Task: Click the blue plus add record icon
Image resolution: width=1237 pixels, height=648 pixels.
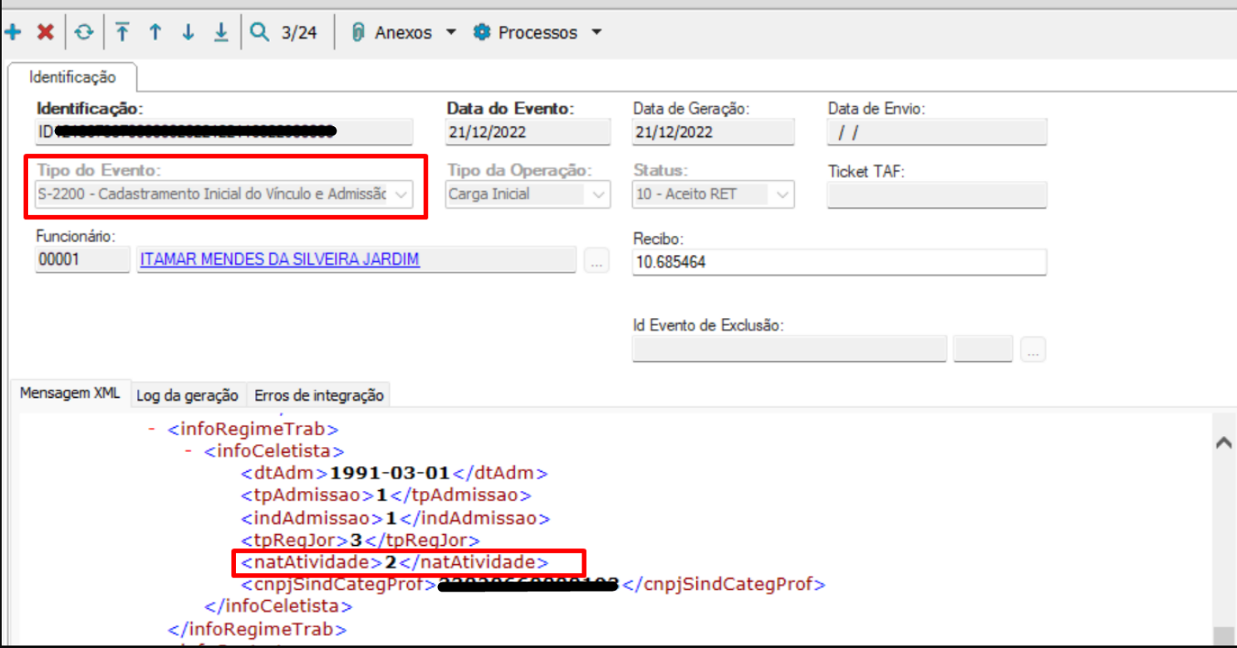Action: pos(12,32)
